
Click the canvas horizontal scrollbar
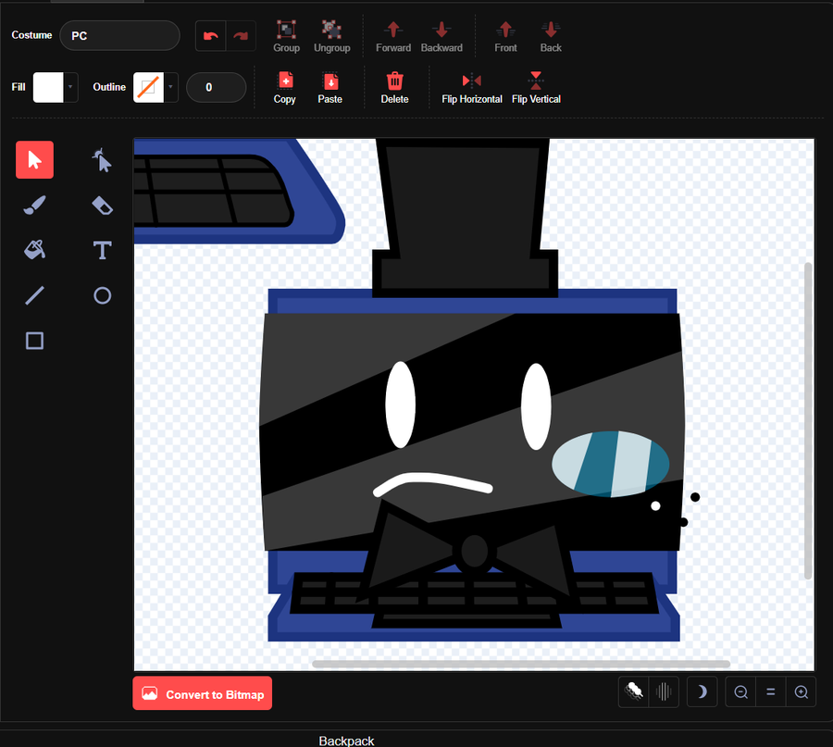click(520, 664)
